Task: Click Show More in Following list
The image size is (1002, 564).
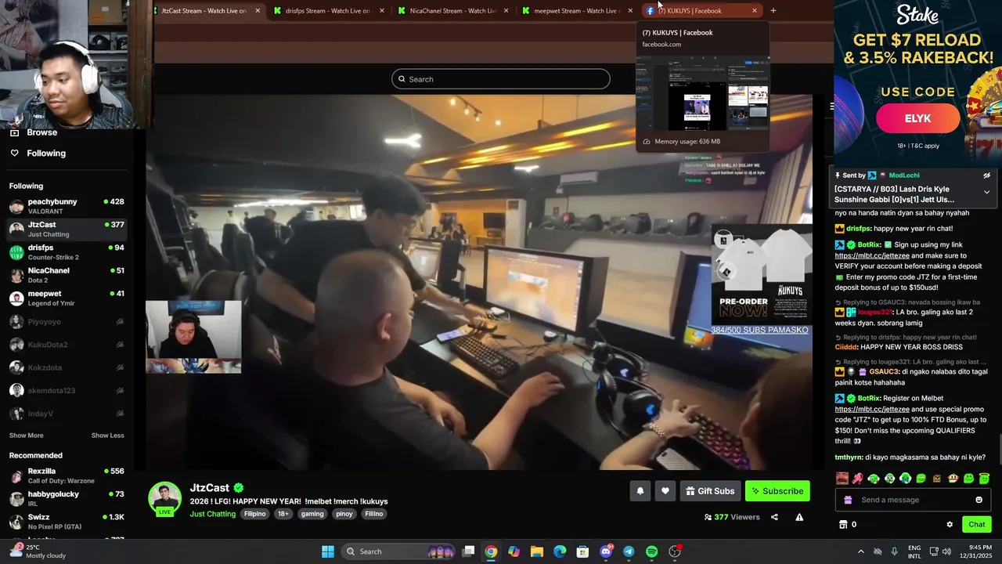Action: tap(26, 436)
